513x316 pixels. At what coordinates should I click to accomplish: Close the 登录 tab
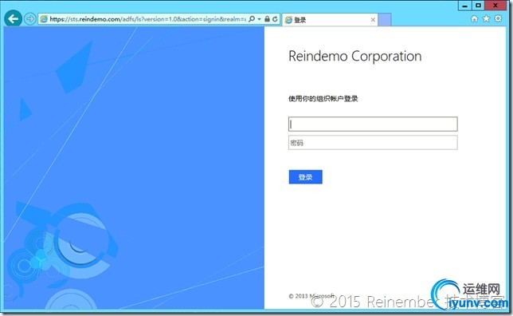(x=373, y=20)
